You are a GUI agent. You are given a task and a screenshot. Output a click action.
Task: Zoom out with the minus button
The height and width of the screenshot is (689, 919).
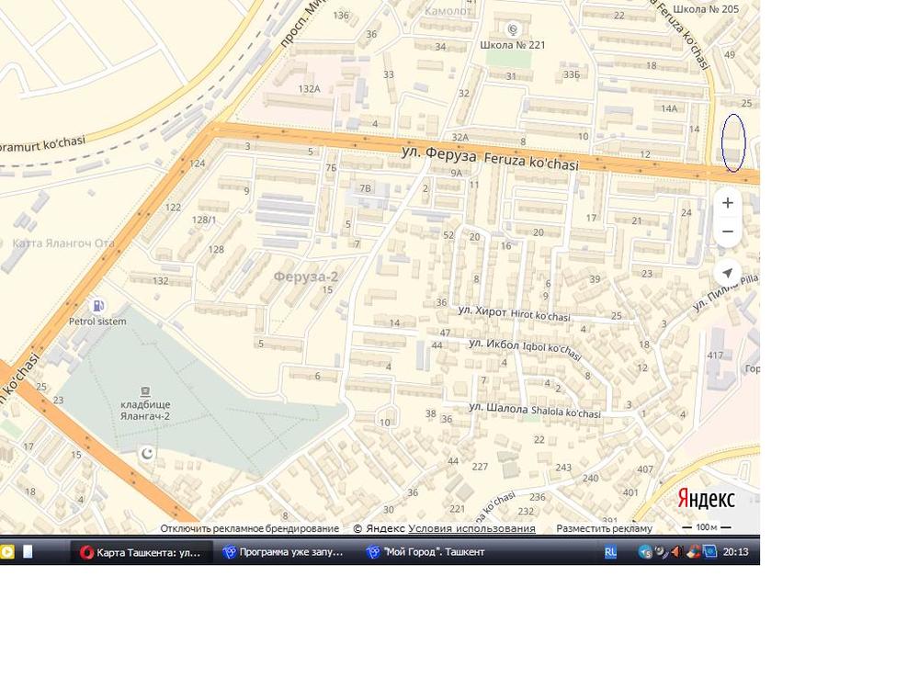point(727,232)
